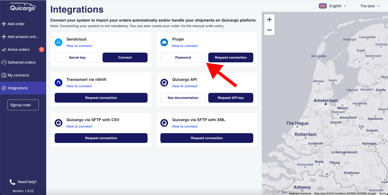Zoom out on the map
Image resolution: width=388 pixels, height=195 pixels.
[x=269, y=30]
